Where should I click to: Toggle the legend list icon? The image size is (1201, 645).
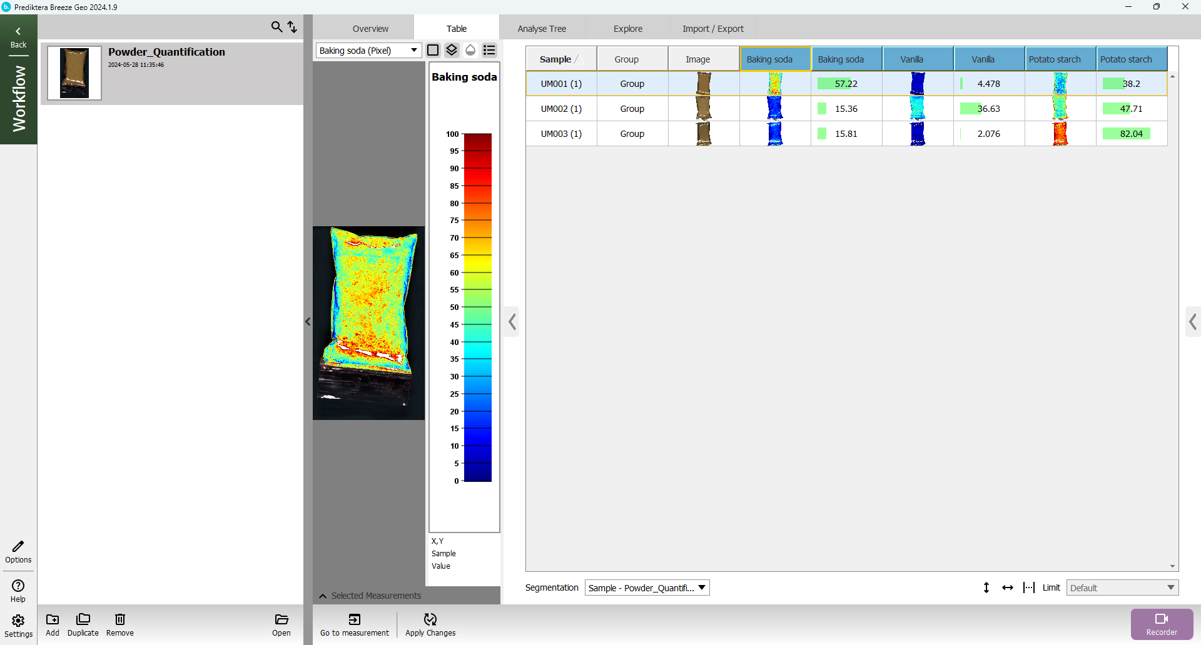[x=489, y=50]
